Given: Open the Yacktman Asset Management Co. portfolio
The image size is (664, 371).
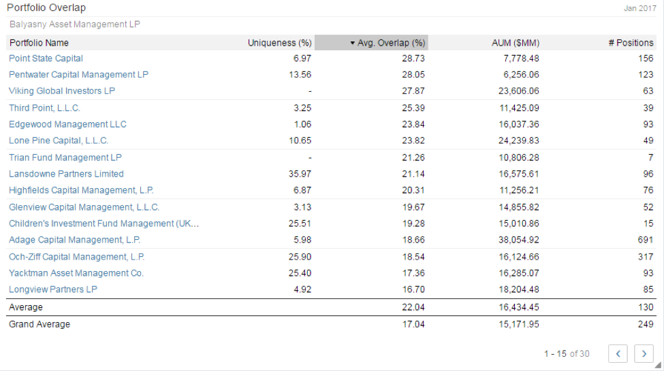Looking at the screenshot, I should tap(76, 273).
